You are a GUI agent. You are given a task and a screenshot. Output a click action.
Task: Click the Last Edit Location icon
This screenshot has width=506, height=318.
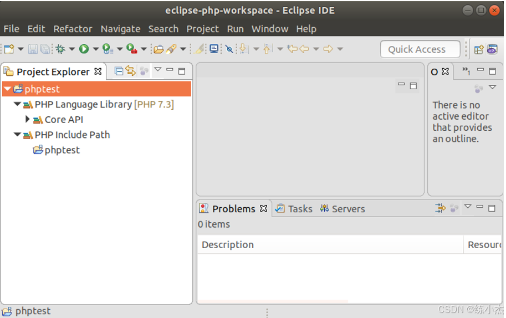point(293,49)
